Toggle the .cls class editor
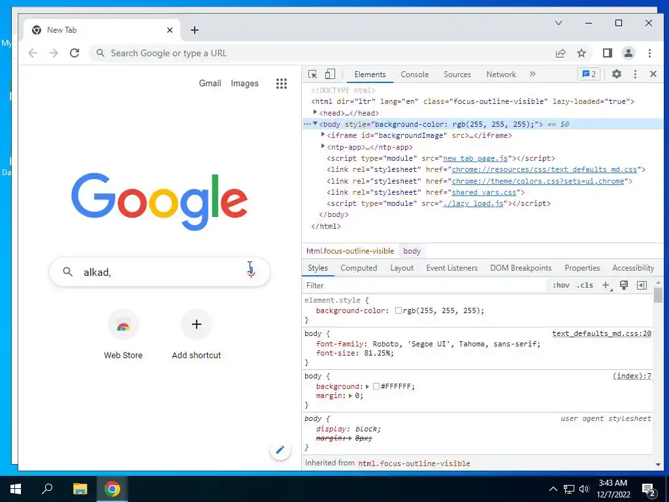The image size is (669, 502). pos(585,285)
